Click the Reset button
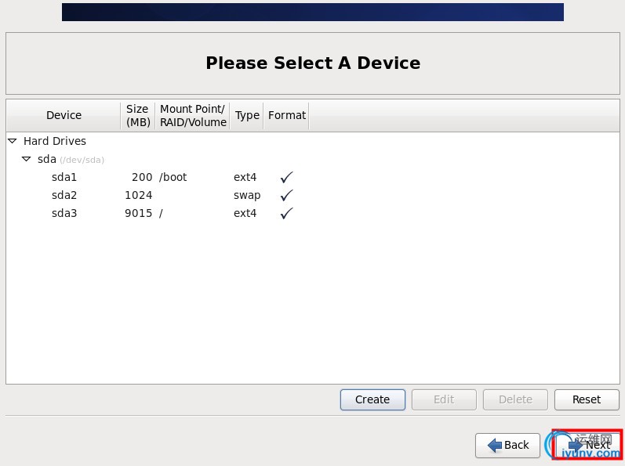 587,399
